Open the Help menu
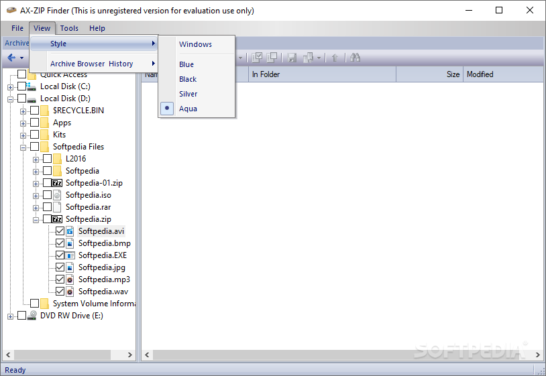 (97, 28)
